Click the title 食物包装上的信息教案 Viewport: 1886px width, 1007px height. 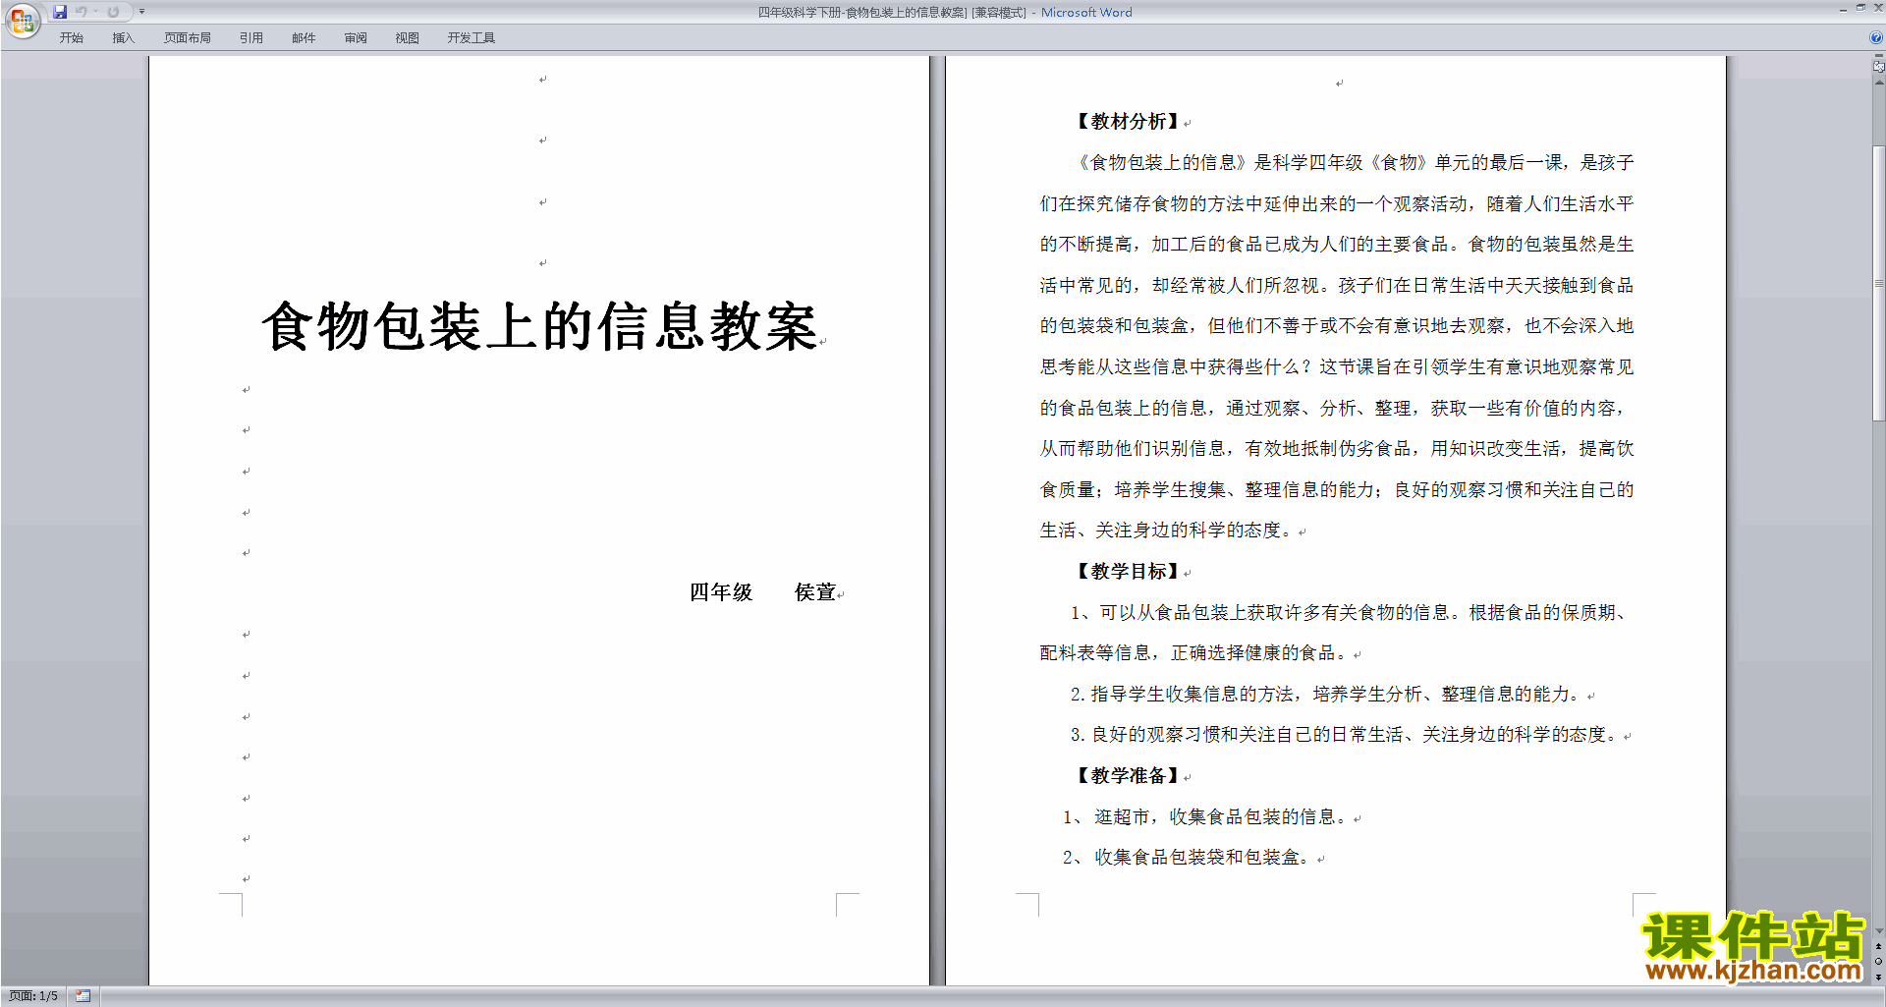coord(539,327)
